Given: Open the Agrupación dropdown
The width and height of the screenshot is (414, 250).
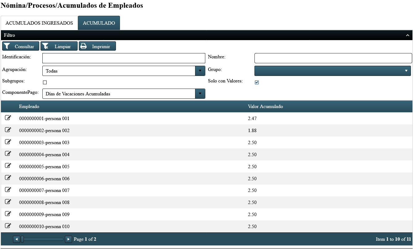Looking at the screenshot, I should click(x=200, y=71).
